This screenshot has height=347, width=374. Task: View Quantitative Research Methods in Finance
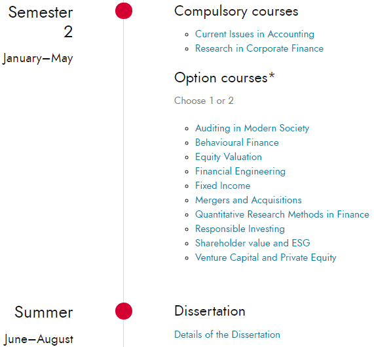coord(282,214)
